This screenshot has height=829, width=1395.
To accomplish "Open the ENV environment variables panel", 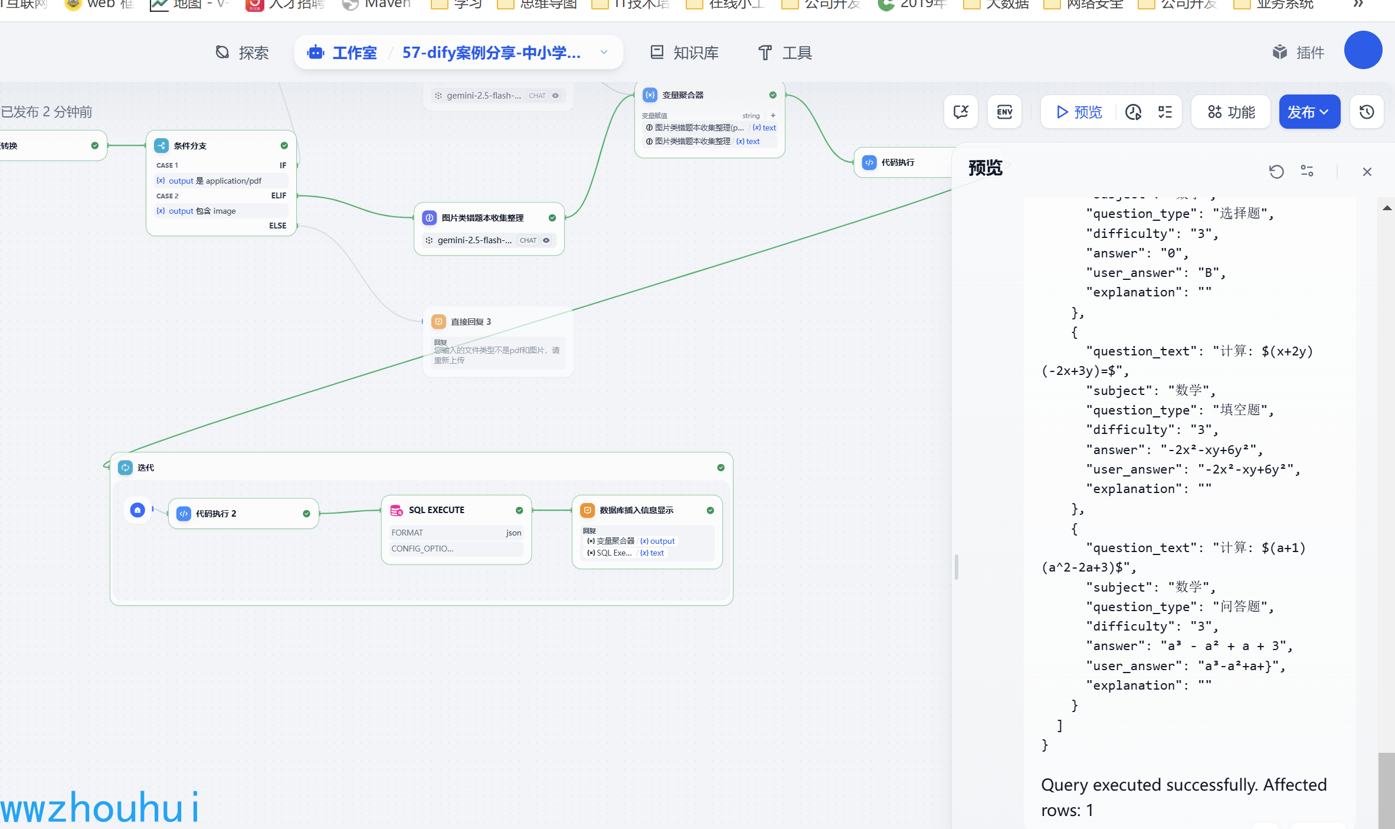I will pos(1004,112).
